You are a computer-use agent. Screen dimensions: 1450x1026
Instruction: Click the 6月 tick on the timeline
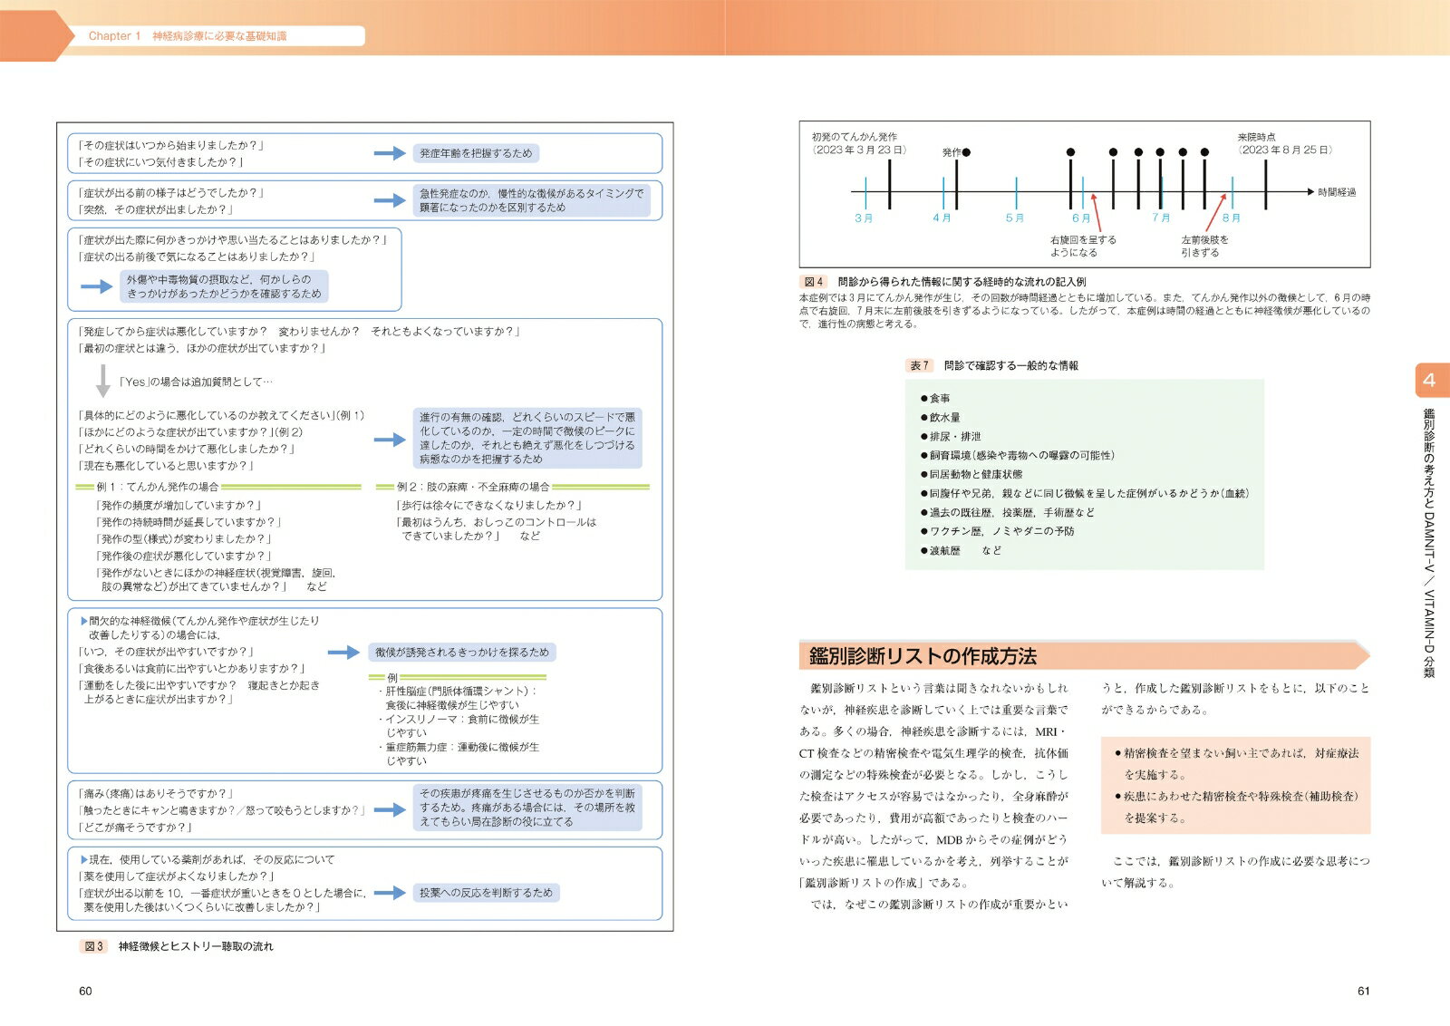click(x=1082, y=193)
